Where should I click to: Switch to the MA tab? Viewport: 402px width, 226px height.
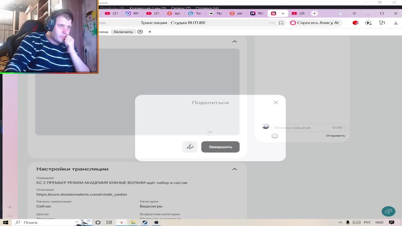132,13
